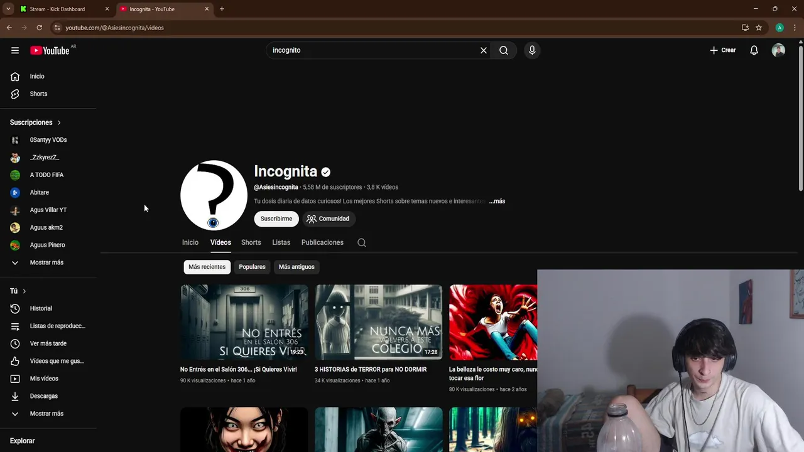Select the Videos channel tab
This screenshot has height=452, width=804.
(220, 242)
